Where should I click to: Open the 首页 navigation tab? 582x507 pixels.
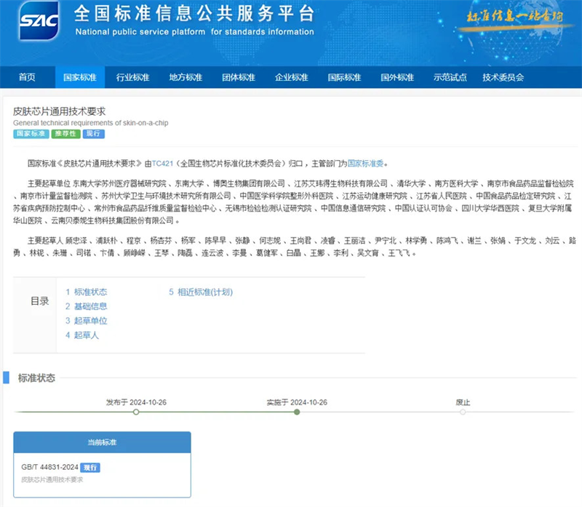tap(27, 78)
